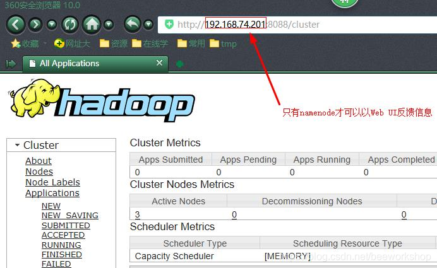The image size is (437, 268).
Task: Click the favorites star icon (收藏)
Action: (x=16, y=44)
